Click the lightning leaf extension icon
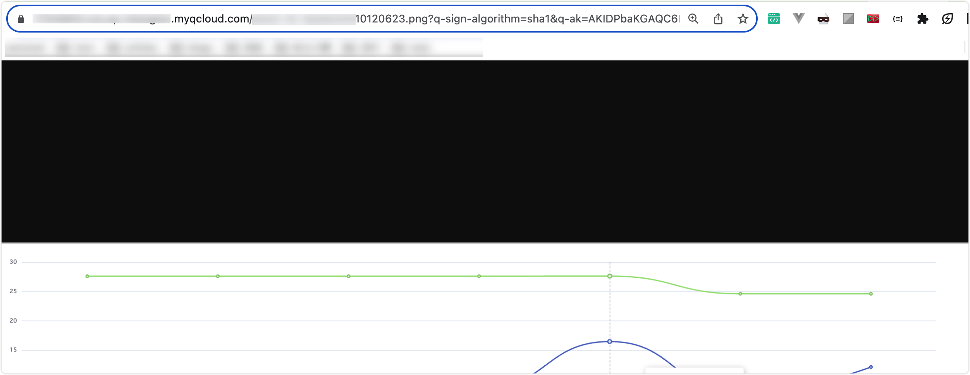Viewport: 970px width, 375px height. [x=947, y=19]
